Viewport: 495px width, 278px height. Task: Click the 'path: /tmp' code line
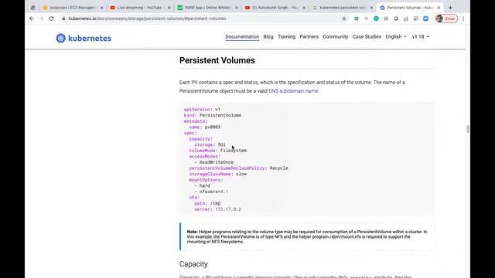[x=207, y=203]
